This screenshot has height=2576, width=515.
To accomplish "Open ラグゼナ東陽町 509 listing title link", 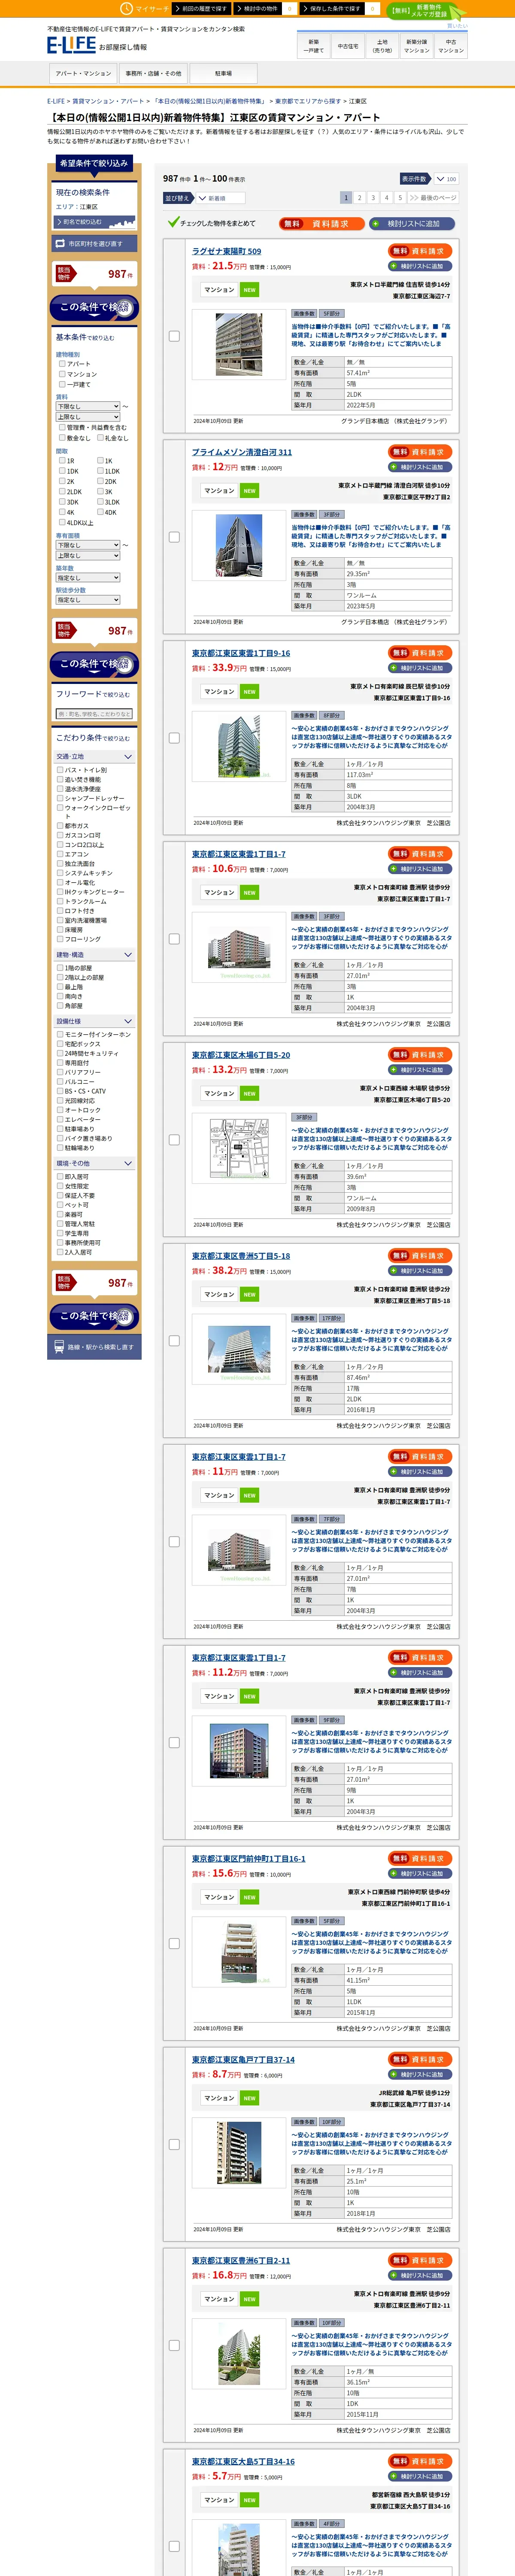I will [x=227, y=252].
